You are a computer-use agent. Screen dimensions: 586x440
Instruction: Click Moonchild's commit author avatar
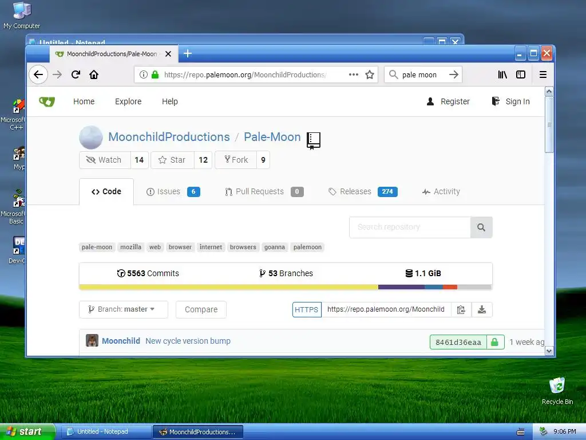click(92, 340)
